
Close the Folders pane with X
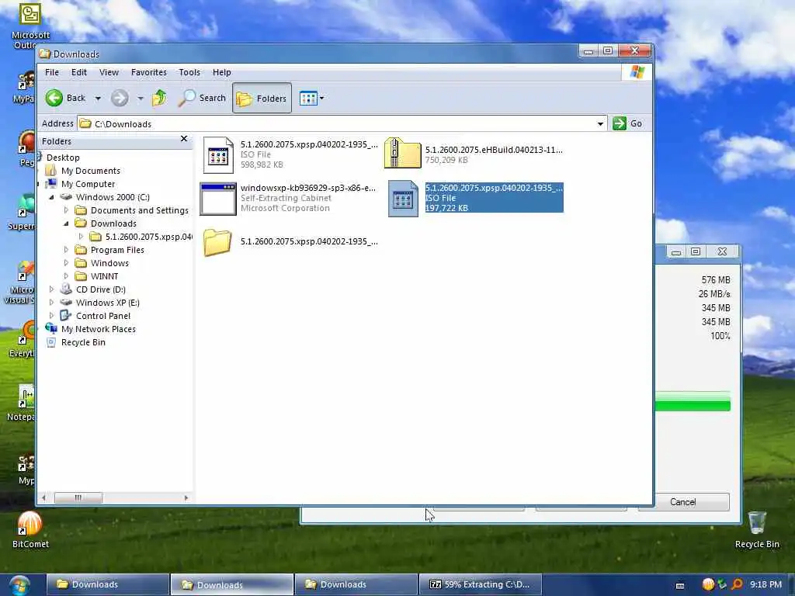(184, 139)
